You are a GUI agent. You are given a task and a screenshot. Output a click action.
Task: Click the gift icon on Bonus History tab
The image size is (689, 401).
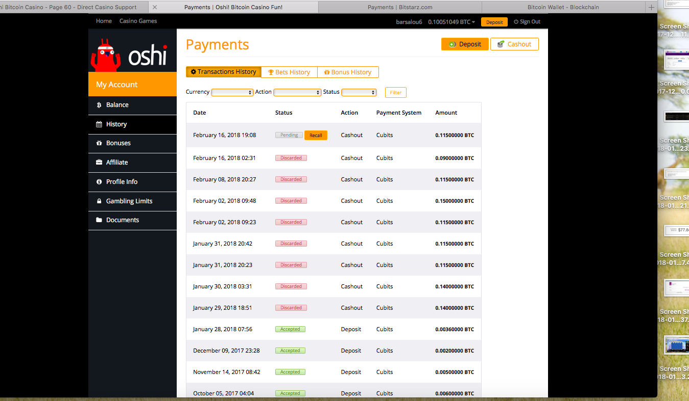click(327, 72)
